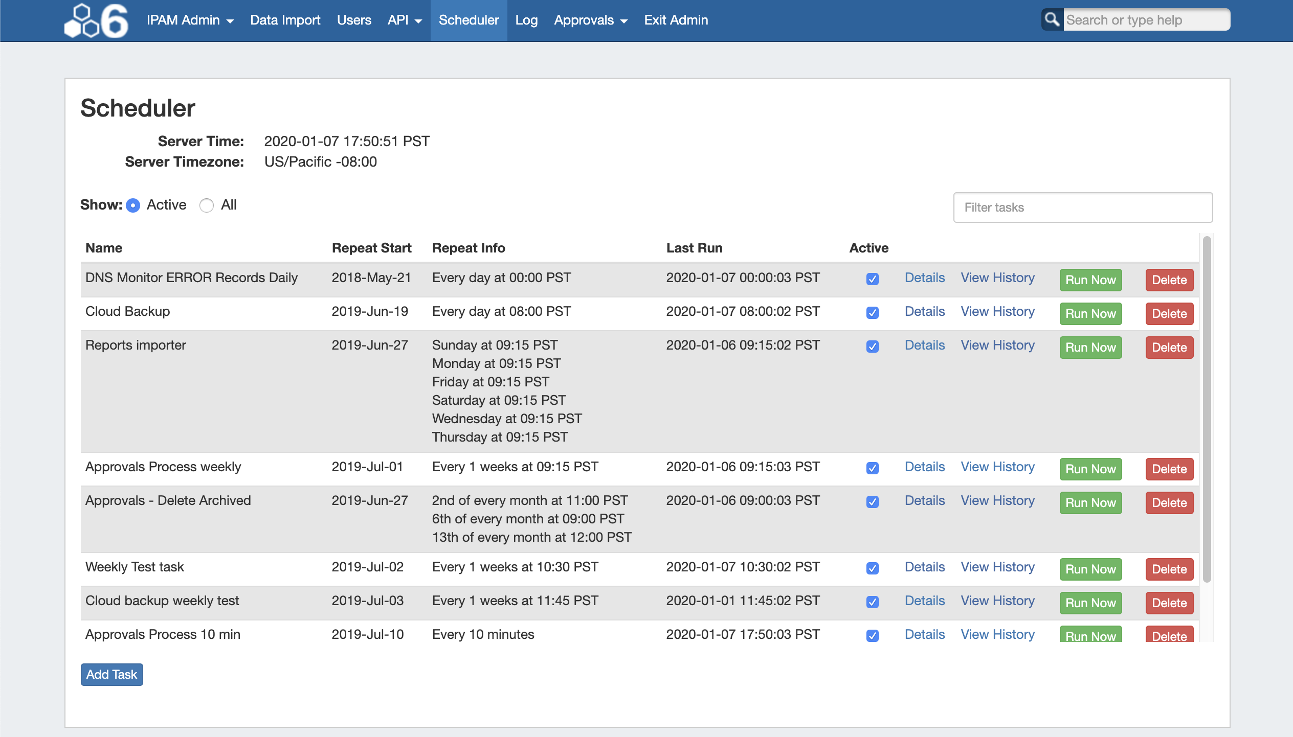Uncheck Active checkbox for Cloud Backup
Image resolution: width=1293 pixels, height=737 pixels.
[873, 313]
